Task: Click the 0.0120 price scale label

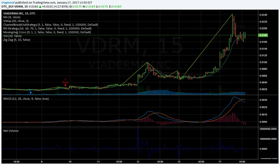Action: pos(263,55)
